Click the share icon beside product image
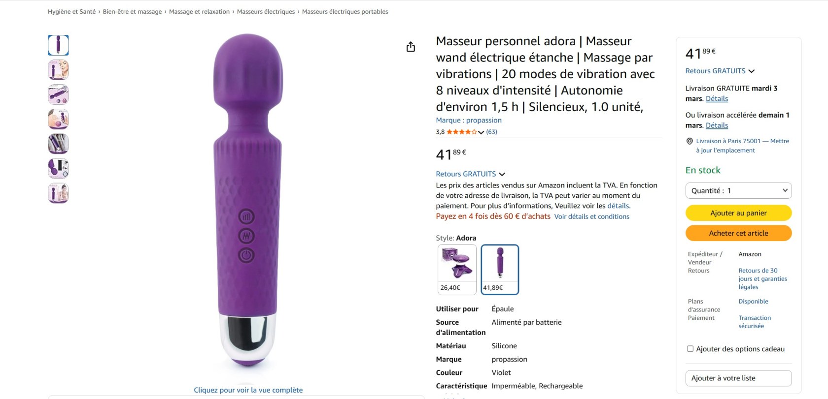 click(411, 47)
